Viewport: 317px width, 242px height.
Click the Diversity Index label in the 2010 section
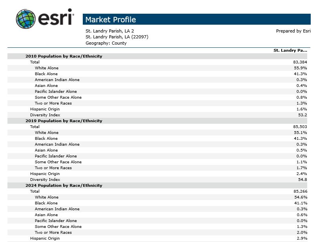[45, 115]
